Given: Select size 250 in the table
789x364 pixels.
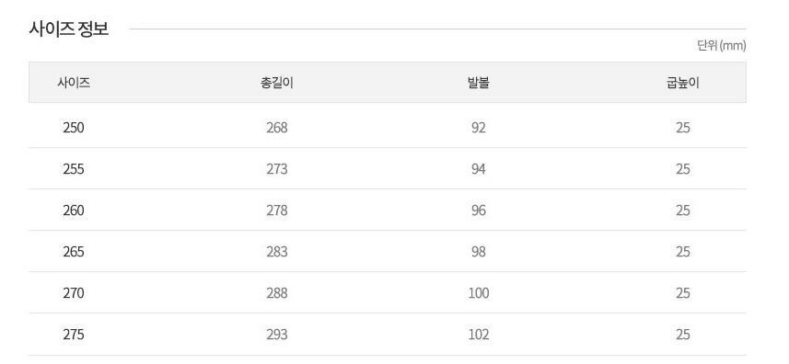Looking at the screenshot, I should (x=74, y=128).
